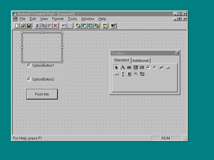
Task: Click the Push Me button
Action: [x=42, y=94]
